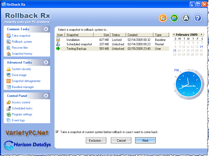Click the Snapshot defragmenter icon
Screen dimensions: 209x156
pyautogui.click(x=8, y=81)
